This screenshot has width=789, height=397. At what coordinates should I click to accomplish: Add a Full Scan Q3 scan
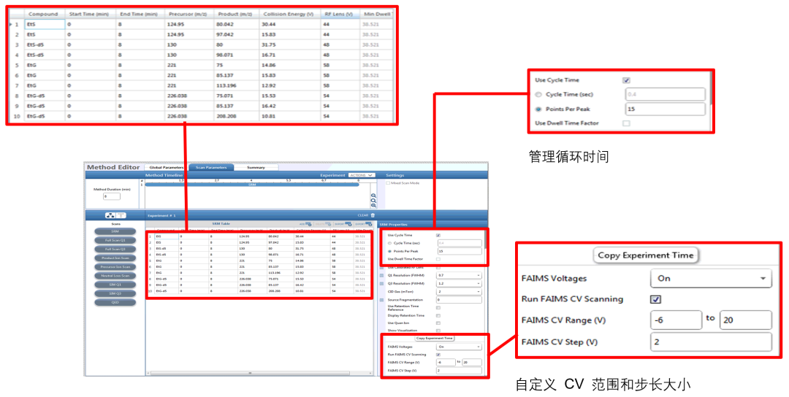tap(115, 250)
